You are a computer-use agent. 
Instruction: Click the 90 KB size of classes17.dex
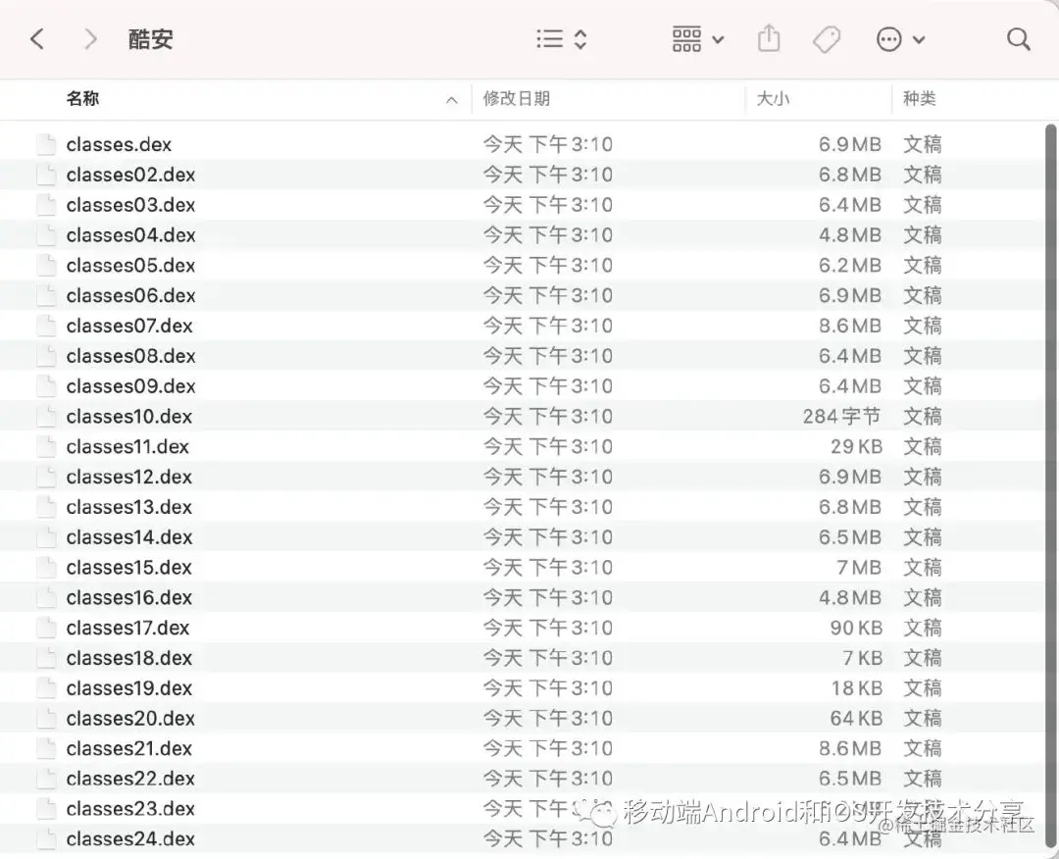click(x=856, y=628)
